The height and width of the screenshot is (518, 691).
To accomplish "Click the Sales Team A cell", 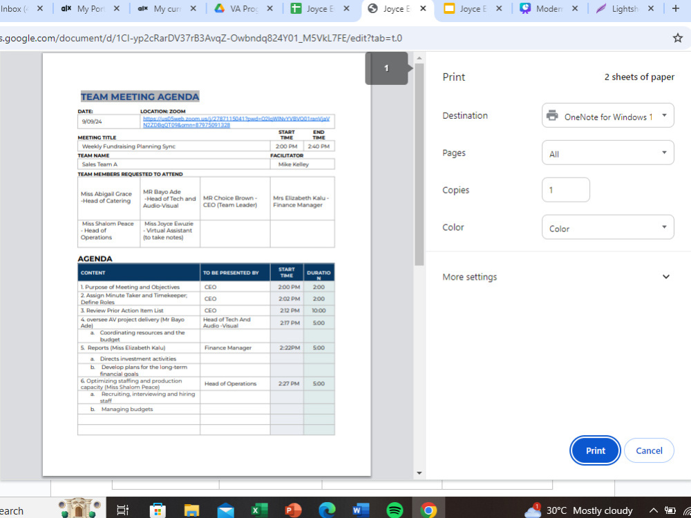I will (173, 164).
